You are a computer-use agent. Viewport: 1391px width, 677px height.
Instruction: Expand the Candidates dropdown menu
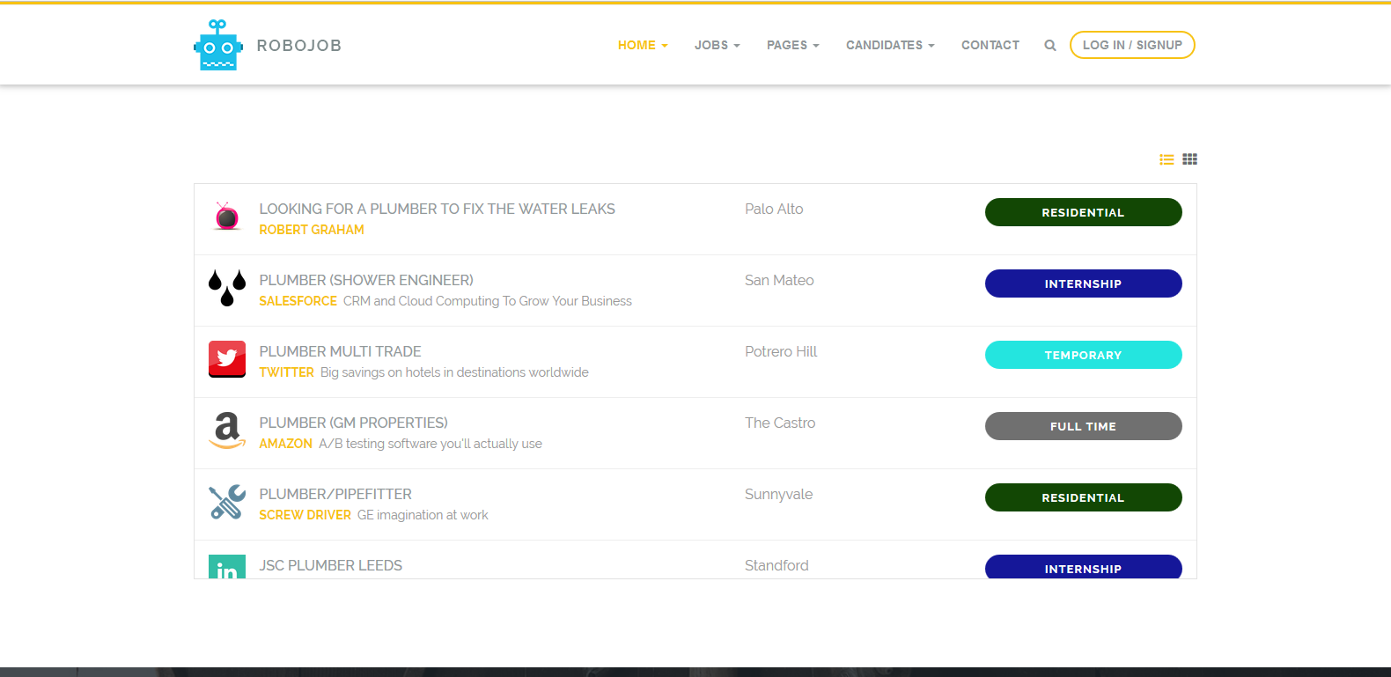click(x=889, y=45)
